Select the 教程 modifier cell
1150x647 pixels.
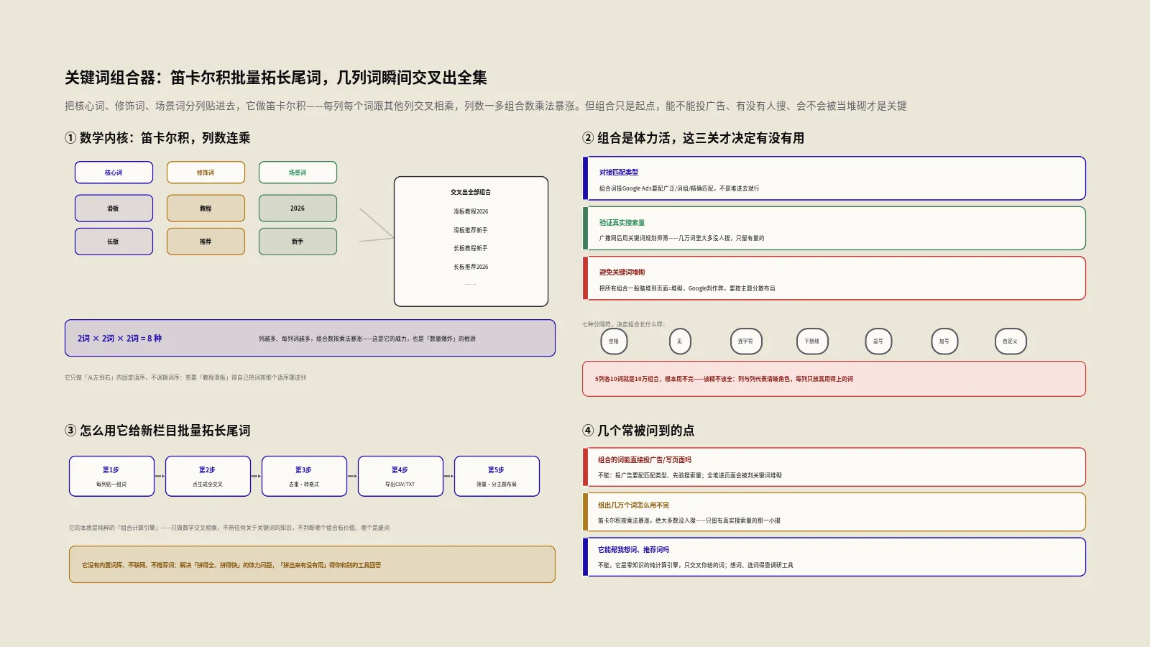[x=206, y=208]
